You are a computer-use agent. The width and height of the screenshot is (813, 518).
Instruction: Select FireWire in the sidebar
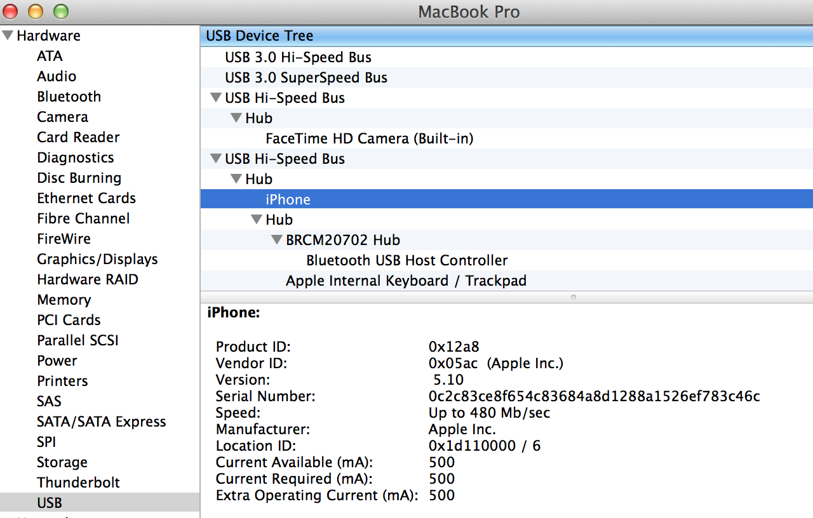[64, 239]
